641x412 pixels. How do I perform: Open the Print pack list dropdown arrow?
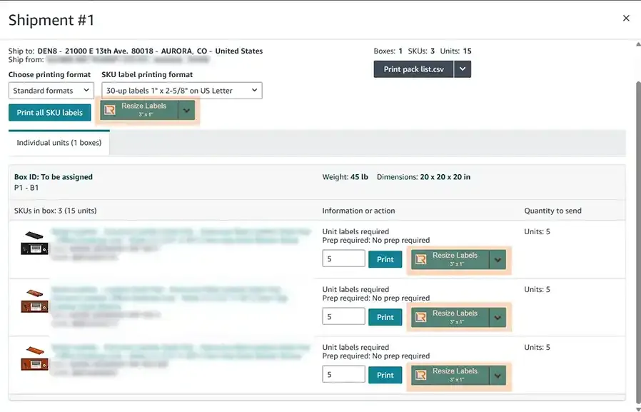463,69
